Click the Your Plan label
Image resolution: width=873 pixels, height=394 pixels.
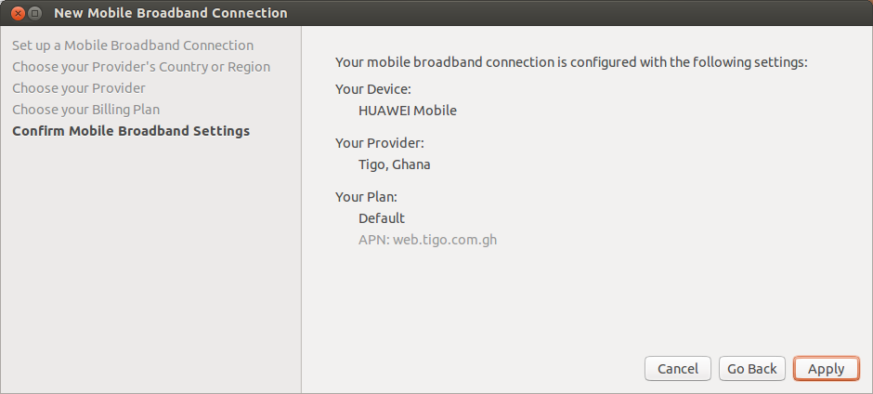(x=366, y=197)
